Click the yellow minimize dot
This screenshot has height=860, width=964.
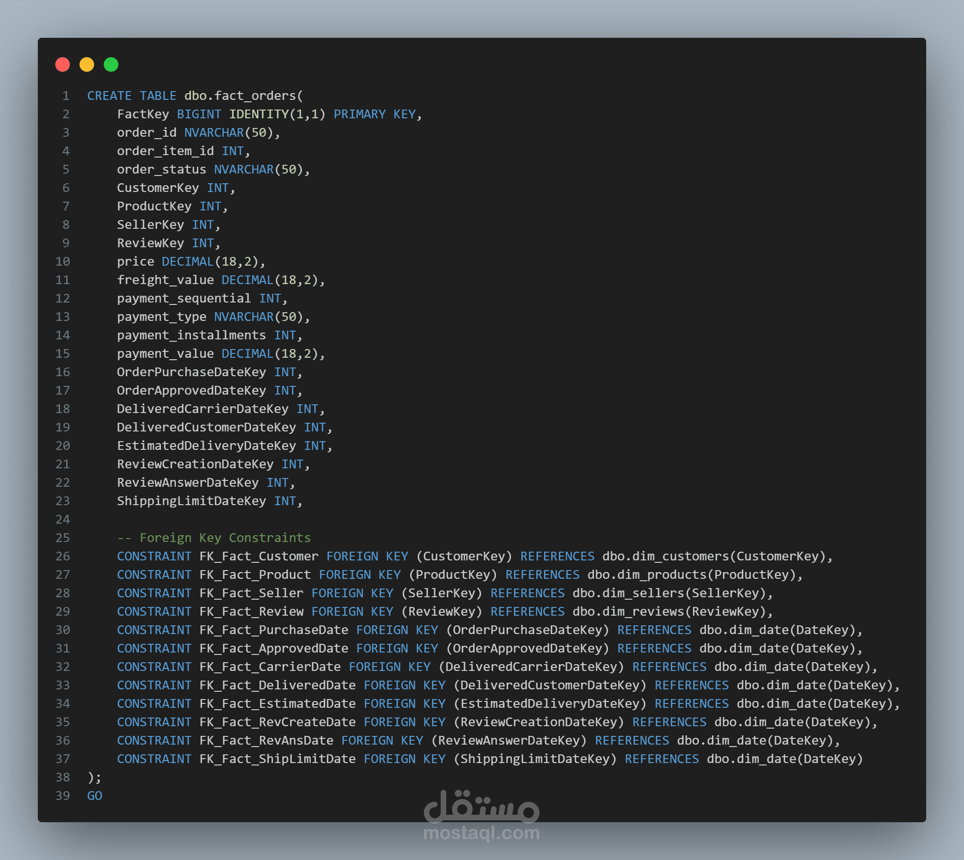coord(87,64)
